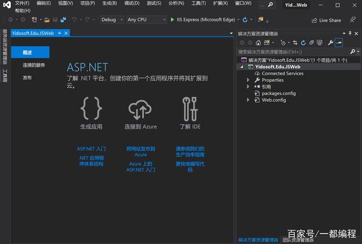Click the Redo arrow icon
362x244 pixels.
click(x=87, y=20)
